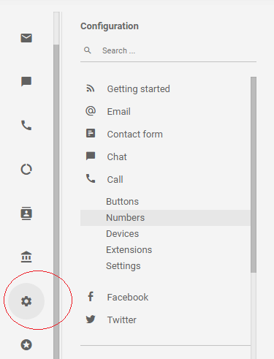Open the Customers contact card sidebar icon
The width and height of the screenshot is (274, 359).
(26, 213)
